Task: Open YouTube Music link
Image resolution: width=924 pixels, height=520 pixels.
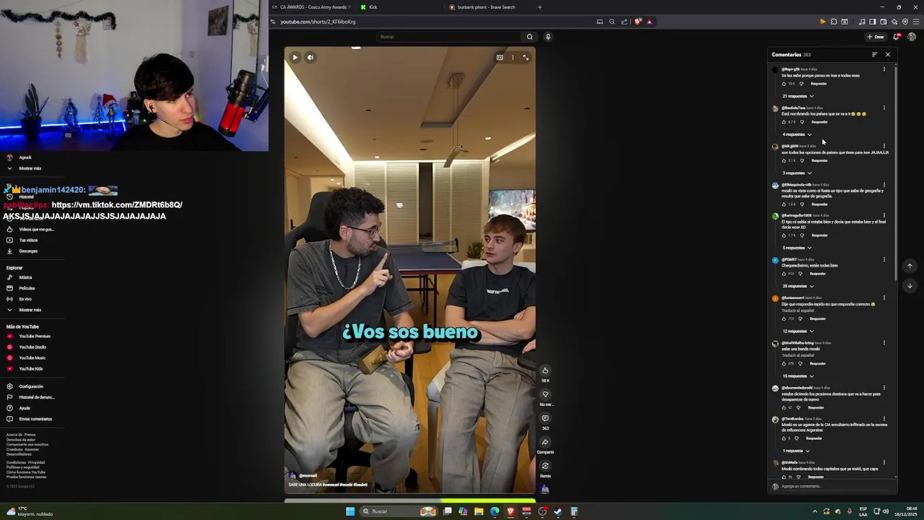Action: [x=32, y=358]
